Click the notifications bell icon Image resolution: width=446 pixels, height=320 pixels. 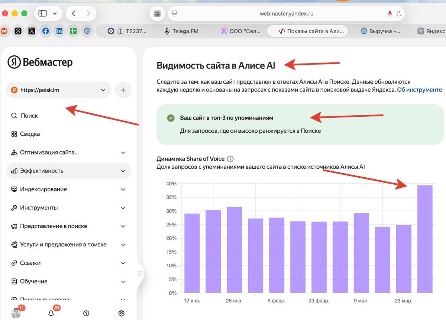point(51,313)
